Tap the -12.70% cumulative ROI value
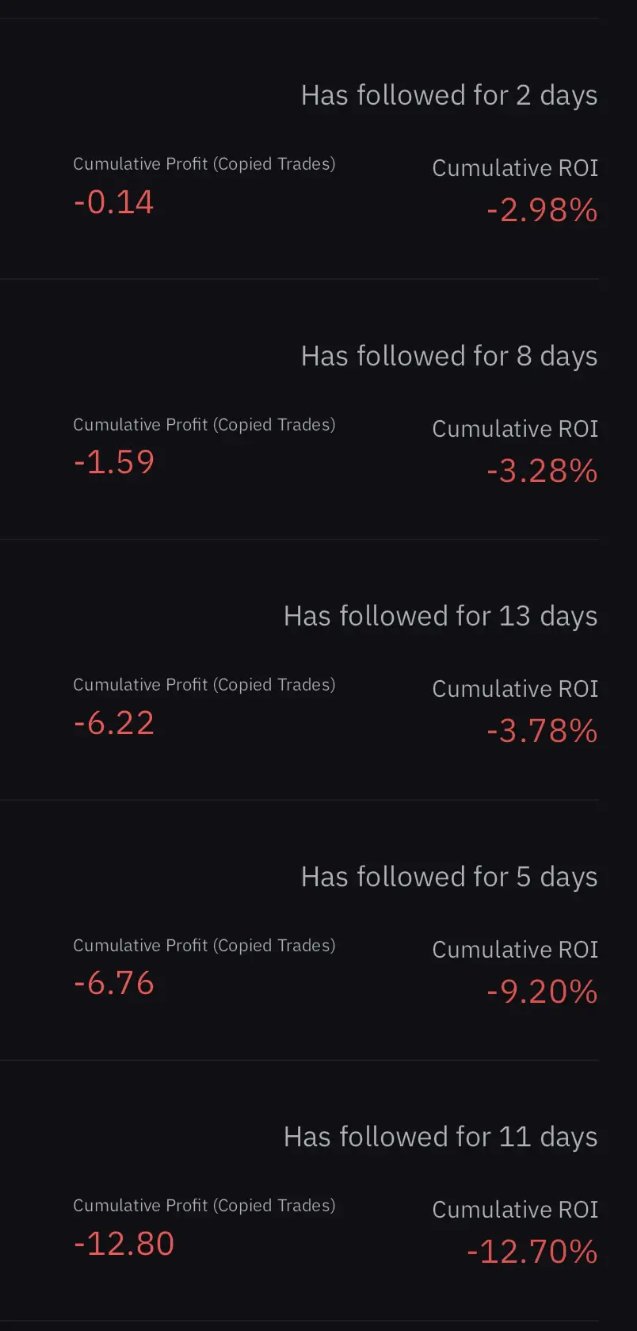 point(532,1253)
